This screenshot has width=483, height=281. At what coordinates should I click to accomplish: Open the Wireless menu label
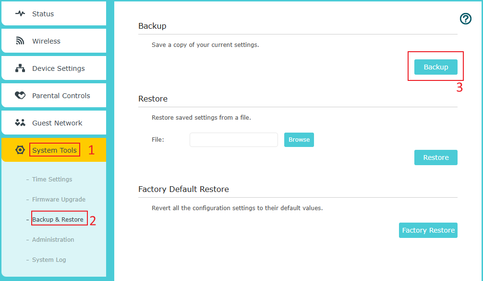(46, 41)
